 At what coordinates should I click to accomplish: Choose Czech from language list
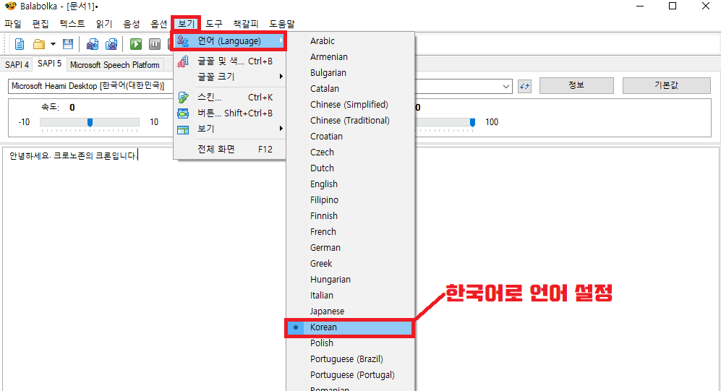(349, 152)
